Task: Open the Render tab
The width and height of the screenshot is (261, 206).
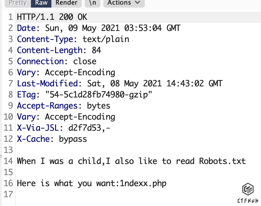Action: 66,3
